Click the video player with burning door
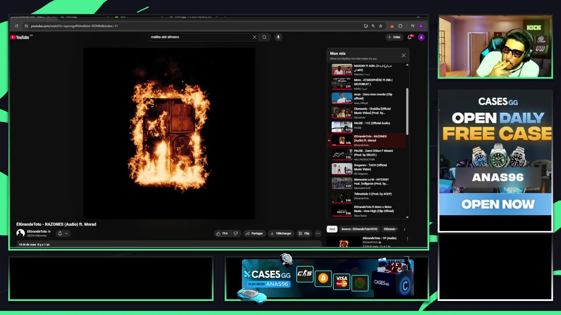The width and height of the screenshot is (561, 315). (x=169, y=133)
